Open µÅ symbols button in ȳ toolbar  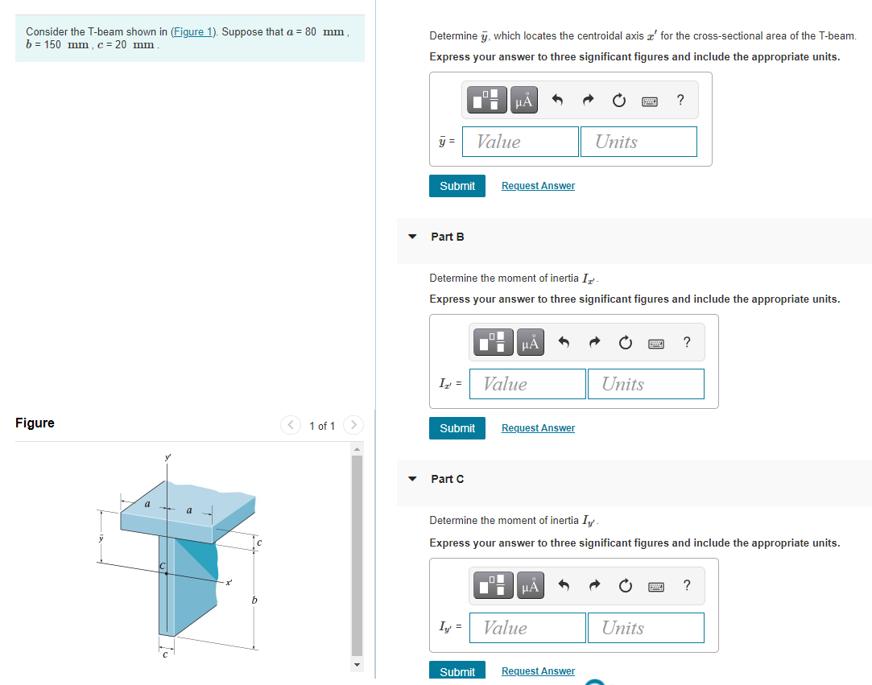click(x=524, y=100)
